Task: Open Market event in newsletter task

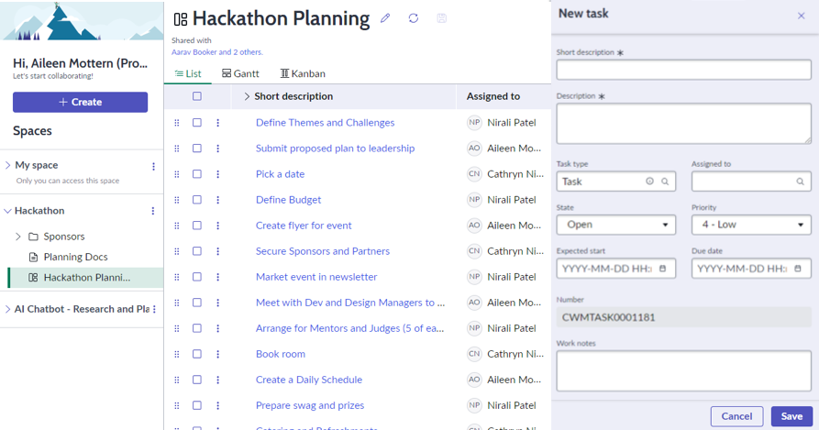Action: point(316,277)
